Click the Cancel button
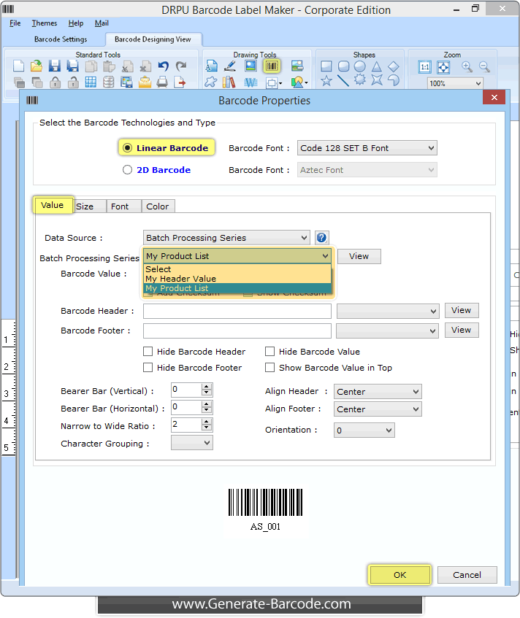This screenshot has height=618, width=520. [467, 575]
